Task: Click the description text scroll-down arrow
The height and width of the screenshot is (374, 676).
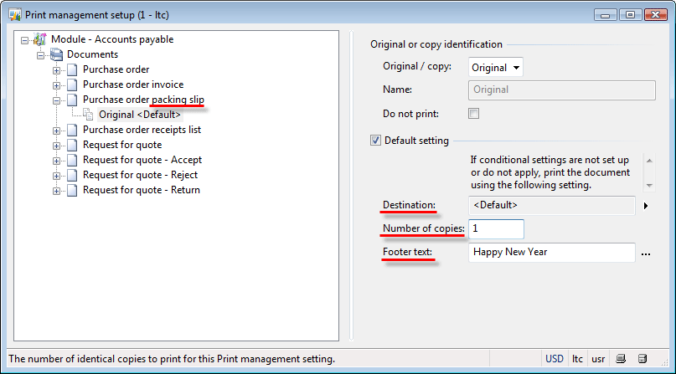Action: (649, 186)
